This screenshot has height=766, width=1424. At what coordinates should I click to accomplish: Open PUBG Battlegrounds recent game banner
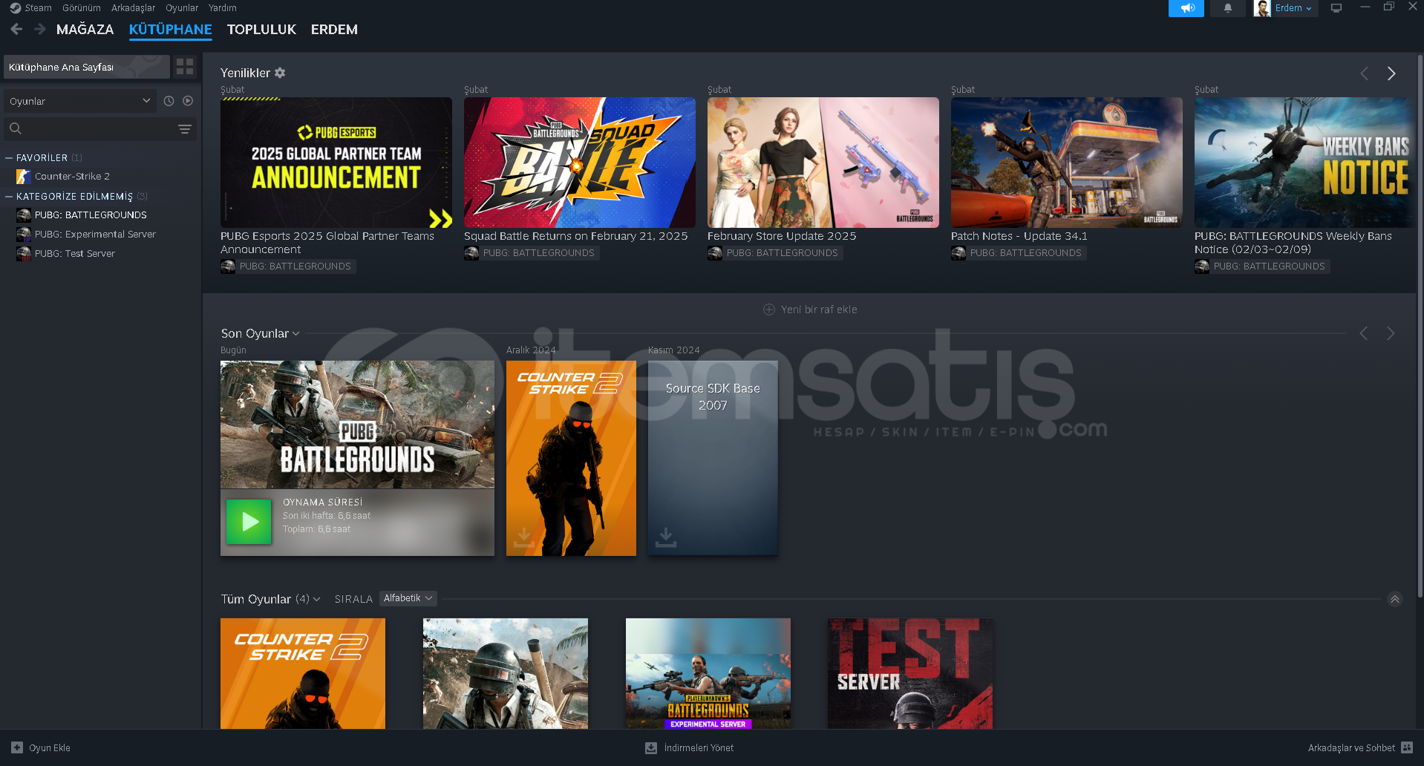(x=357, y=425)
